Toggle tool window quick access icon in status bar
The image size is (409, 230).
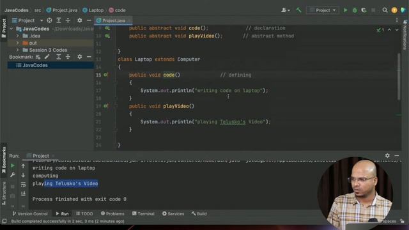(x=4, y=221)
